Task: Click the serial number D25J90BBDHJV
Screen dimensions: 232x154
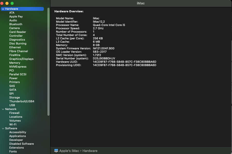Action: click(x=104, y=58)
